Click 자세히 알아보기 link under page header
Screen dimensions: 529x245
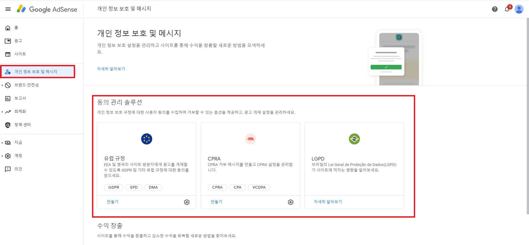(111, 69)
